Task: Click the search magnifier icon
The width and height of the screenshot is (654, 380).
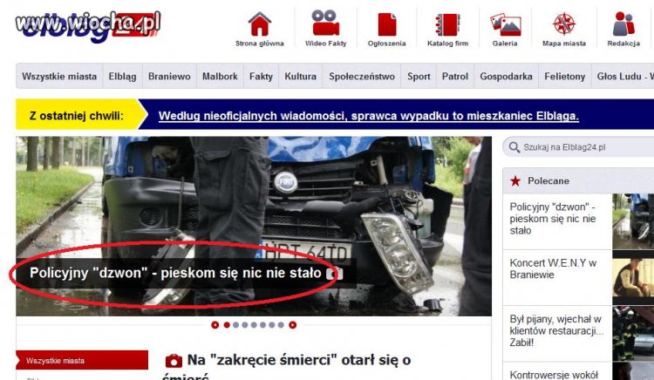Action: pos(514,147)
